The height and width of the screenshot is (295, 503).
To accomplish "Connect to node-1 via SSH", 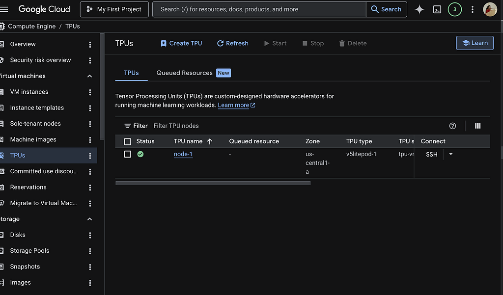I will pyautogui.click(x=431, y=155).
